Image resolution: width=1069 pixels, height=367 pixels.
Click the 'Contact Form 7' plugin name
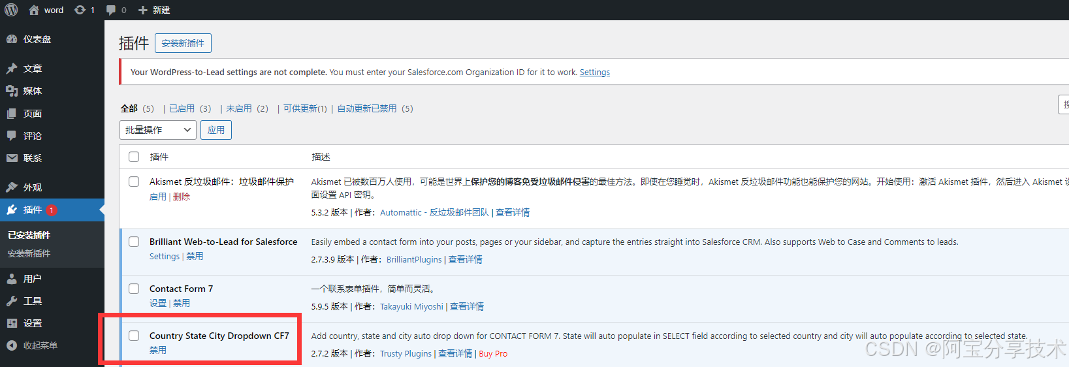pos(181,289)
